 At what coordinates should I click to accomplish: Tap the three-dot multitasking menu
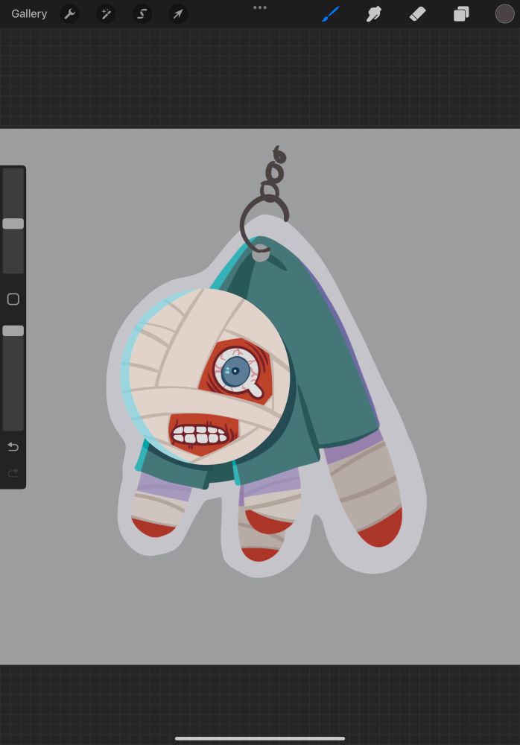pos(260,7)
